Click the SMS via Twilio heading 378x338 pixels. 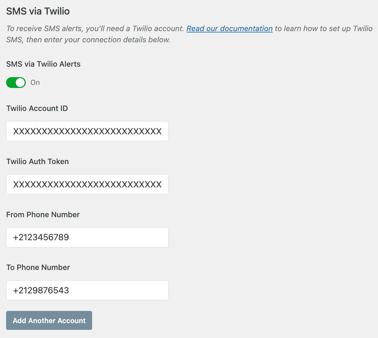38,11
